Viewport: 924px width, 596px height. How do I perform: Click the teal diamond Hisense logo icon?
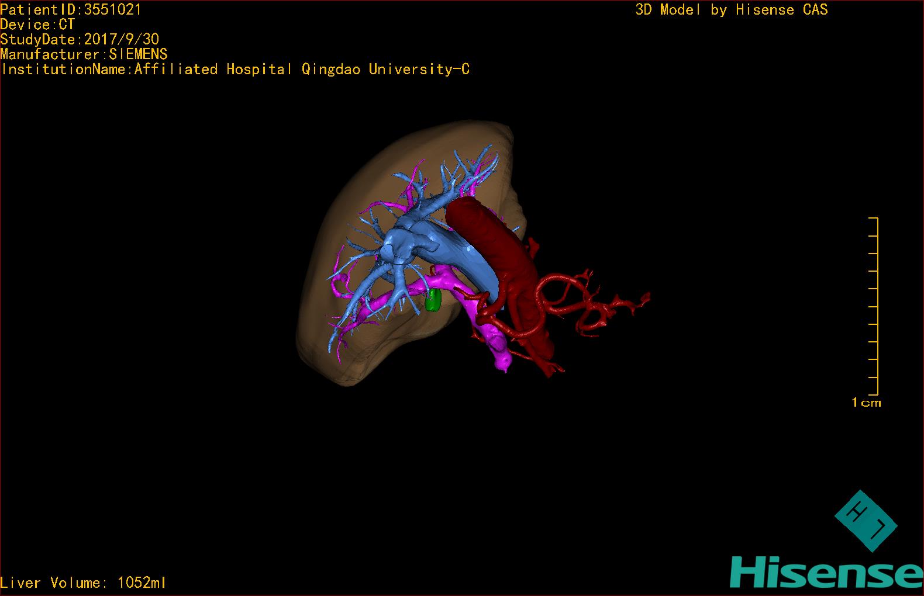(866, 520)
